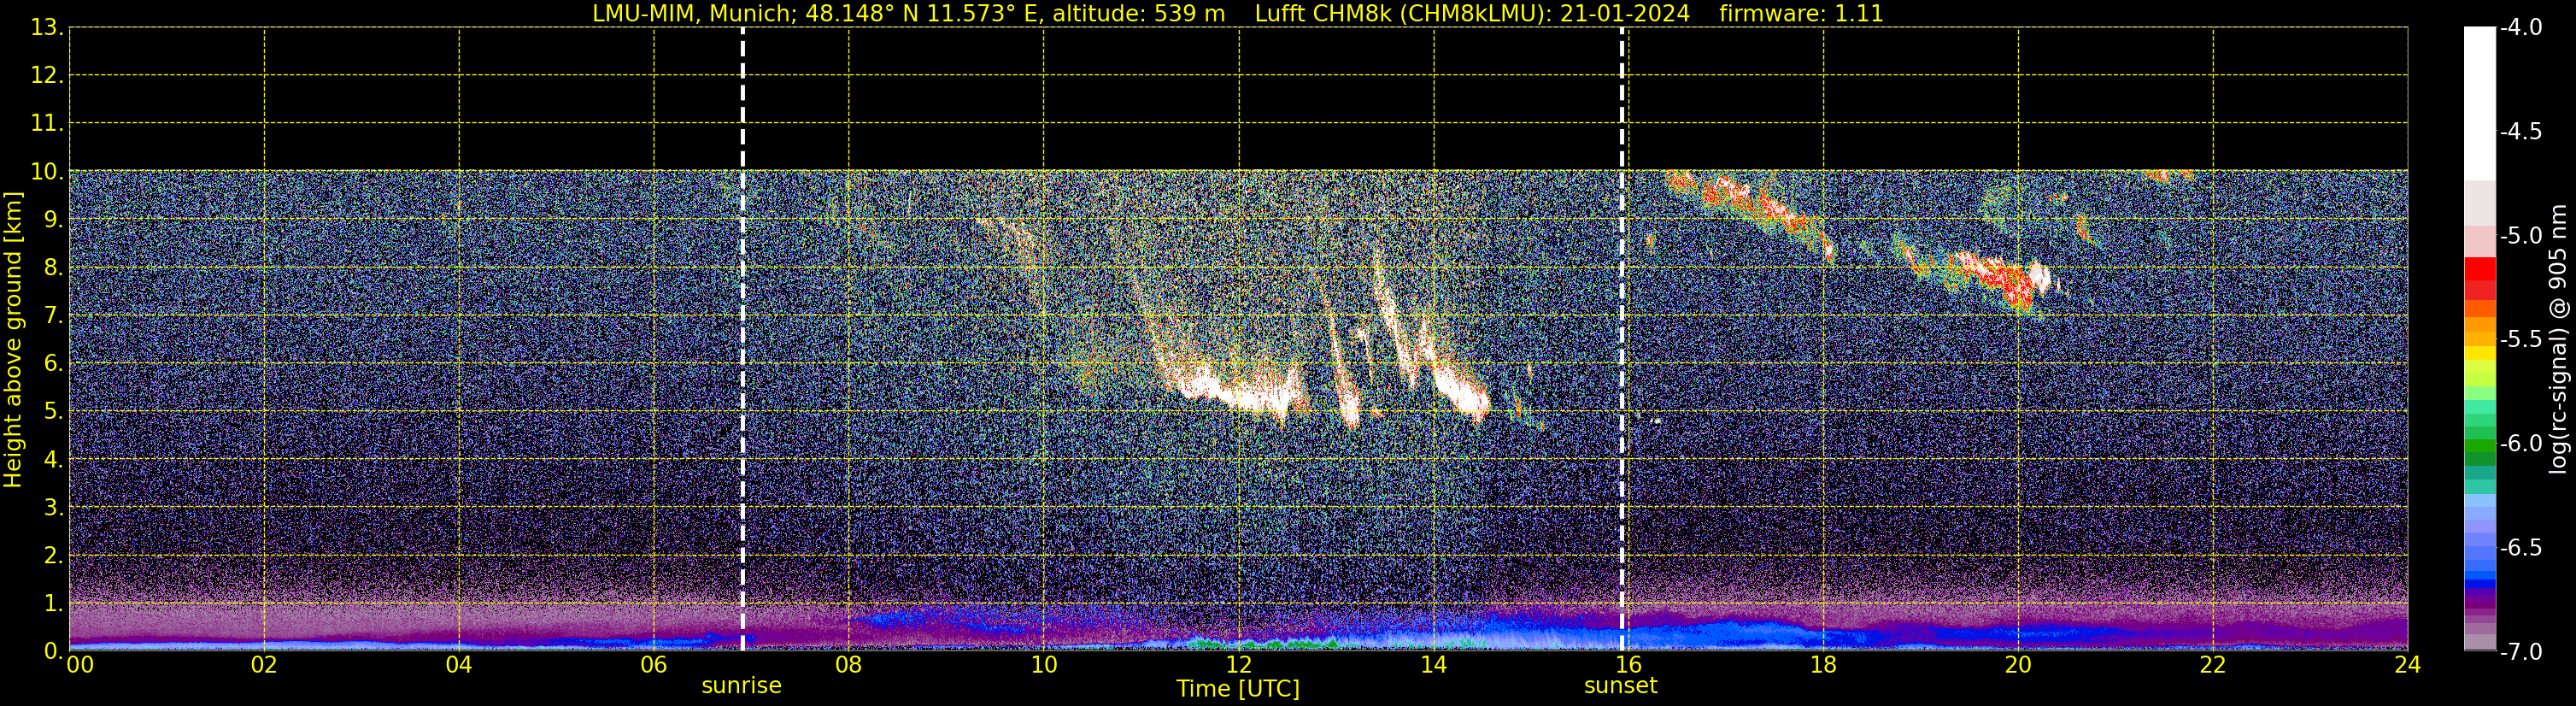This screenshot has height=706, width=2576.
Task: Click the date '21-01-2024' in the title
Action: (1625, 13)
